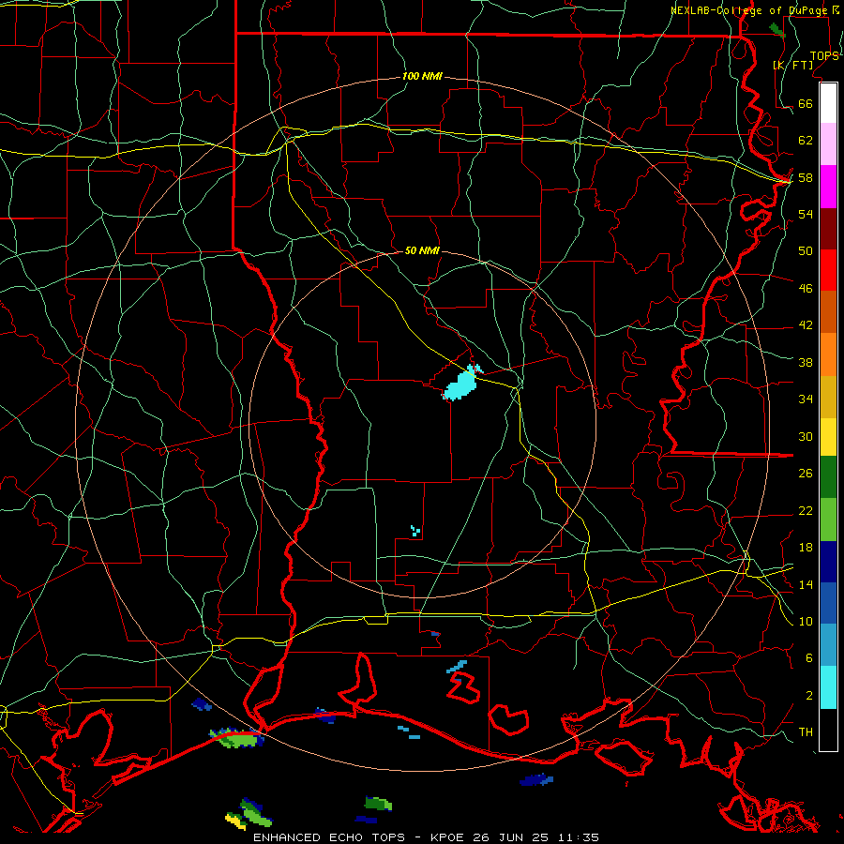The height and width of the screenshot is (844, 844).
Task: Click the "TOPS" legend heading
Action: (x=824, y=55)
